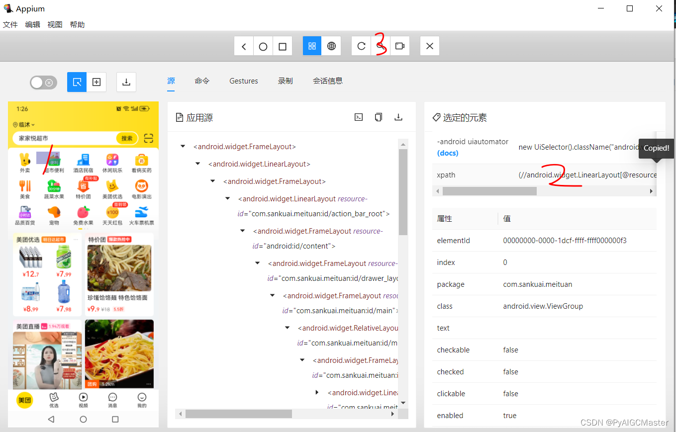
Task: Switch to Native App mode grid icon
Action: 312,46
